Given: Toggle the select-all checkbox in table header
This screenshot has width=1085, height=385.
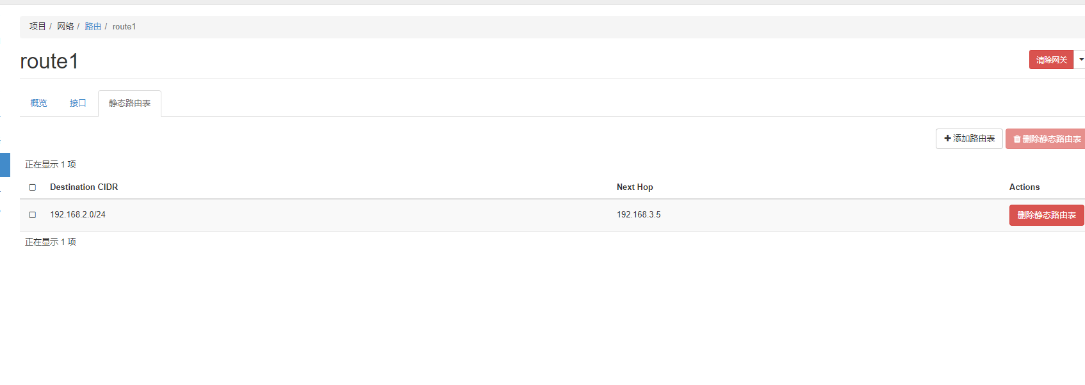Looking at the screenshot, I should [33, 187].
